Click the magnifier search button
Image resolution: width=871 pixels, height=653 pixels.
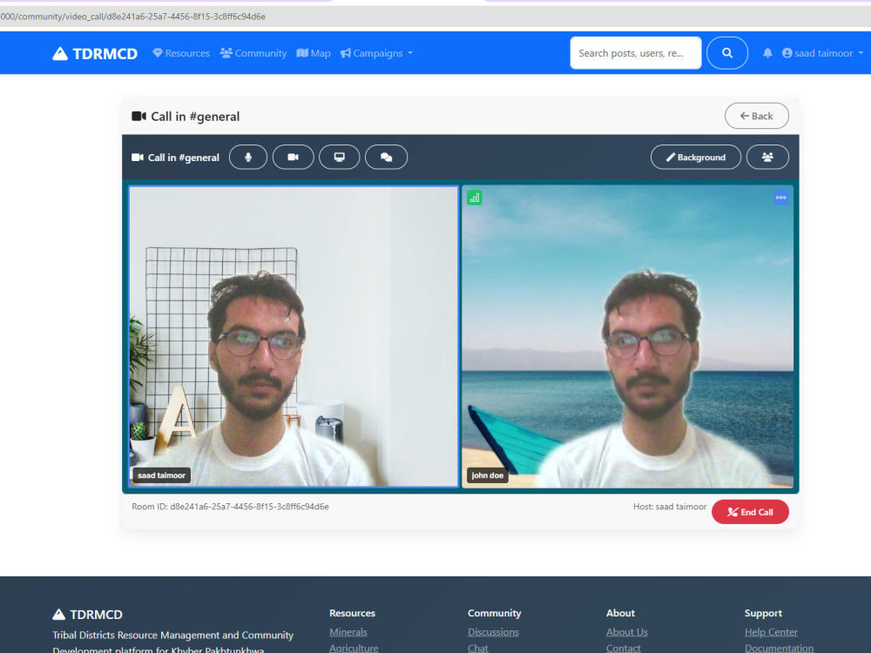pyautogui.click(x=727, y=53)
